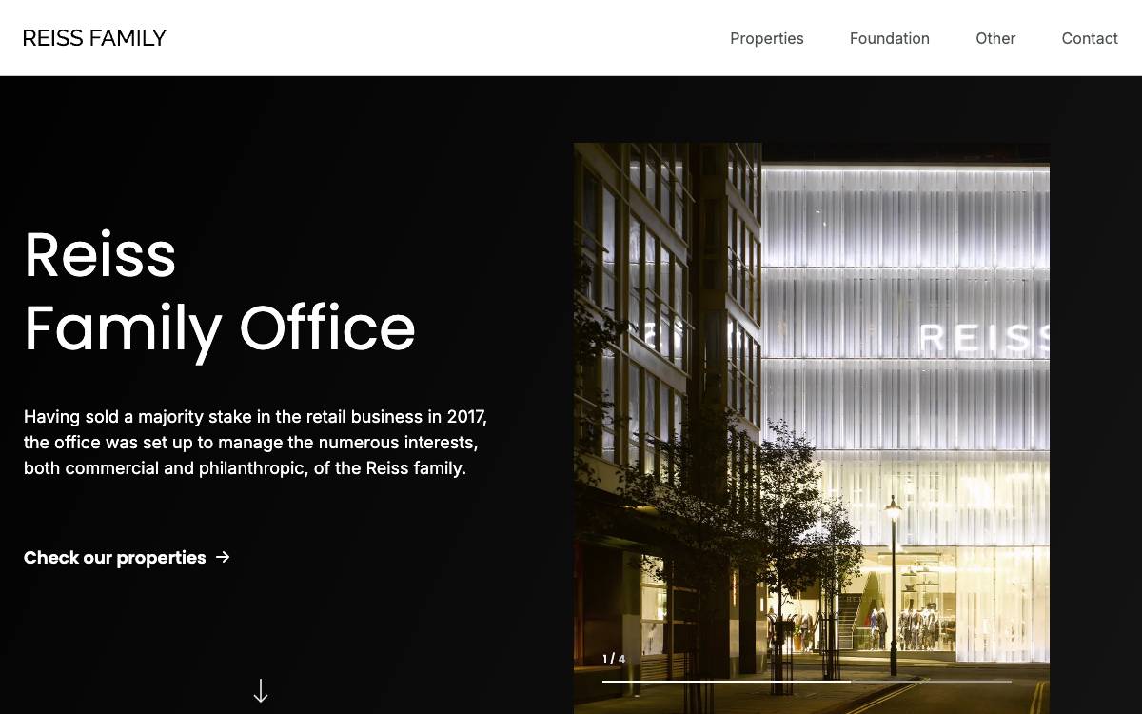1142x714 pixels.
Task: Follow the 'Check our properties' link
Action: (127, 558)
